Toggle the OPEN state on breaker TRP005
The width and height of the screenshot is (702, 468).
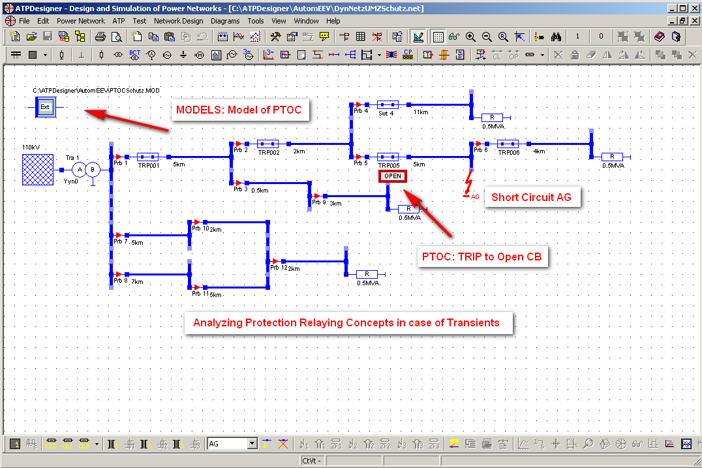(393, 176)
